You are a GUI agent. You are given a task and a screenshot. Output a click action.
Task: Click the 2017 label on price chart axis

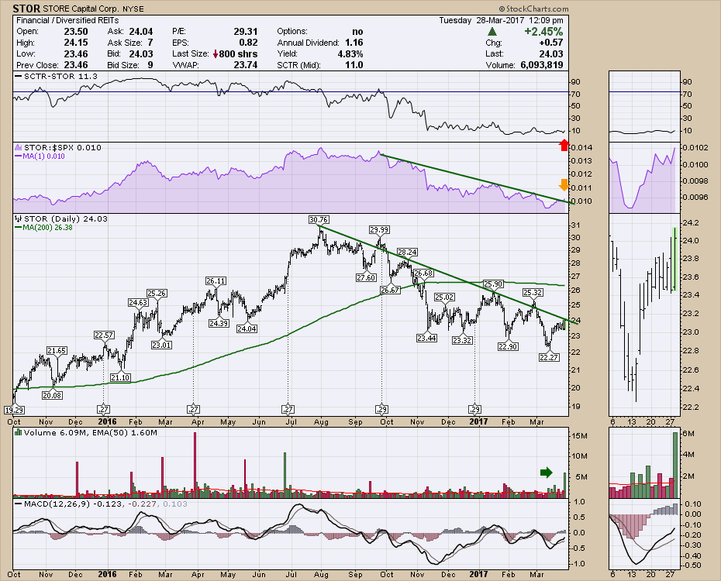(478, 421)
